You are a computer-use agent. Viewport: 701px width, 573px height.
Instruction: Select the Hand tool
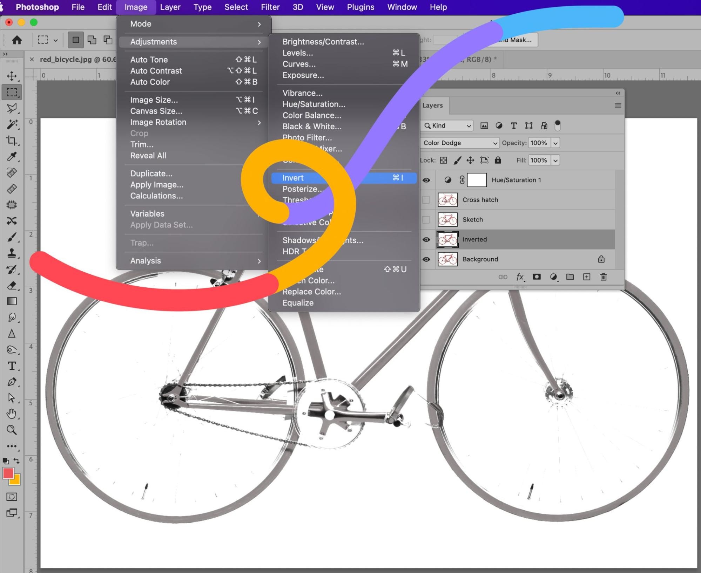click(x=12, y=414)
